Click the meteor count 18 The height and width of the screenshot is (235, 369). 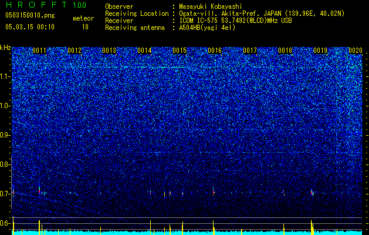85,27
